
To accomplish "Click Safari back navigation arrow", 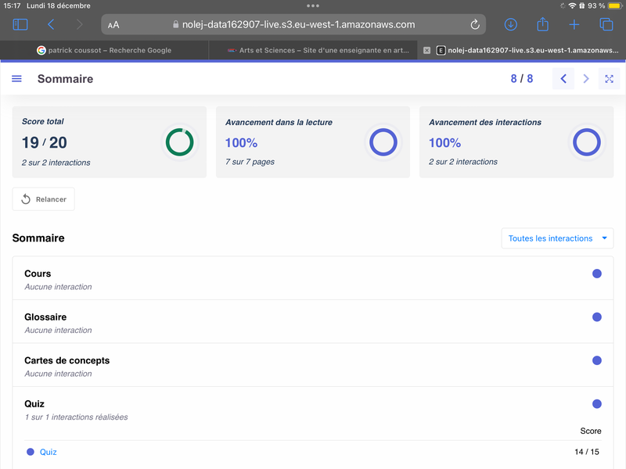I will 51,25.
